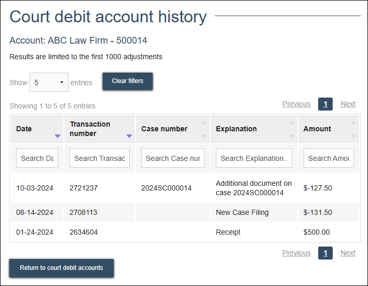Click Amount column sort arrows

353,129
